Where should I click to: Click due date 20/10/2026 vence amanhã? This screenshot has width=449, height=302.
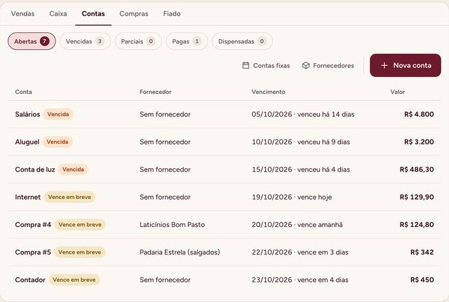[x=297, y=224]
